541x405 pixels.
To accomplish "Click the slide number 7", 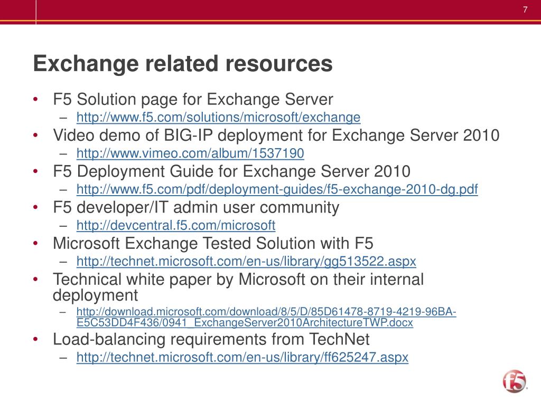I will [525, 9].
